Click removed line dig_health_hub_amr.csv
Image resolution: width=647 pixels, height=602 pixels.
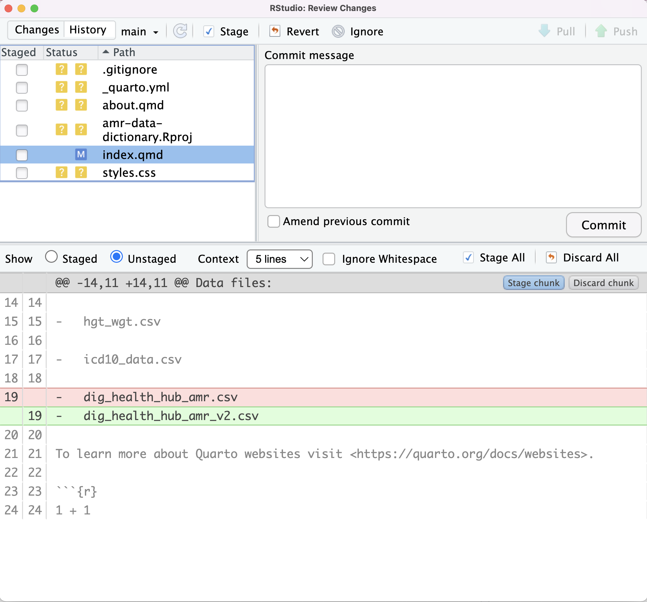(323, 397)
